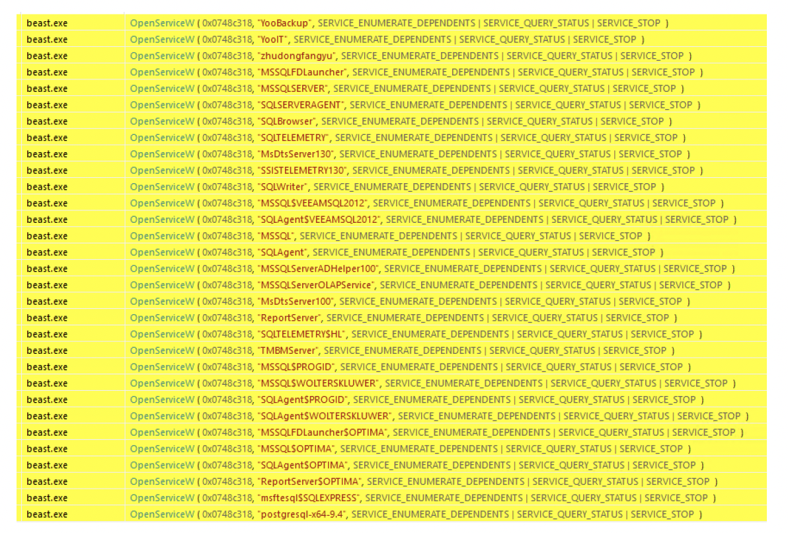788x533 pixels.
Task: Select the "MSSQL$PROGID" service string
Action: pos(296,367)
